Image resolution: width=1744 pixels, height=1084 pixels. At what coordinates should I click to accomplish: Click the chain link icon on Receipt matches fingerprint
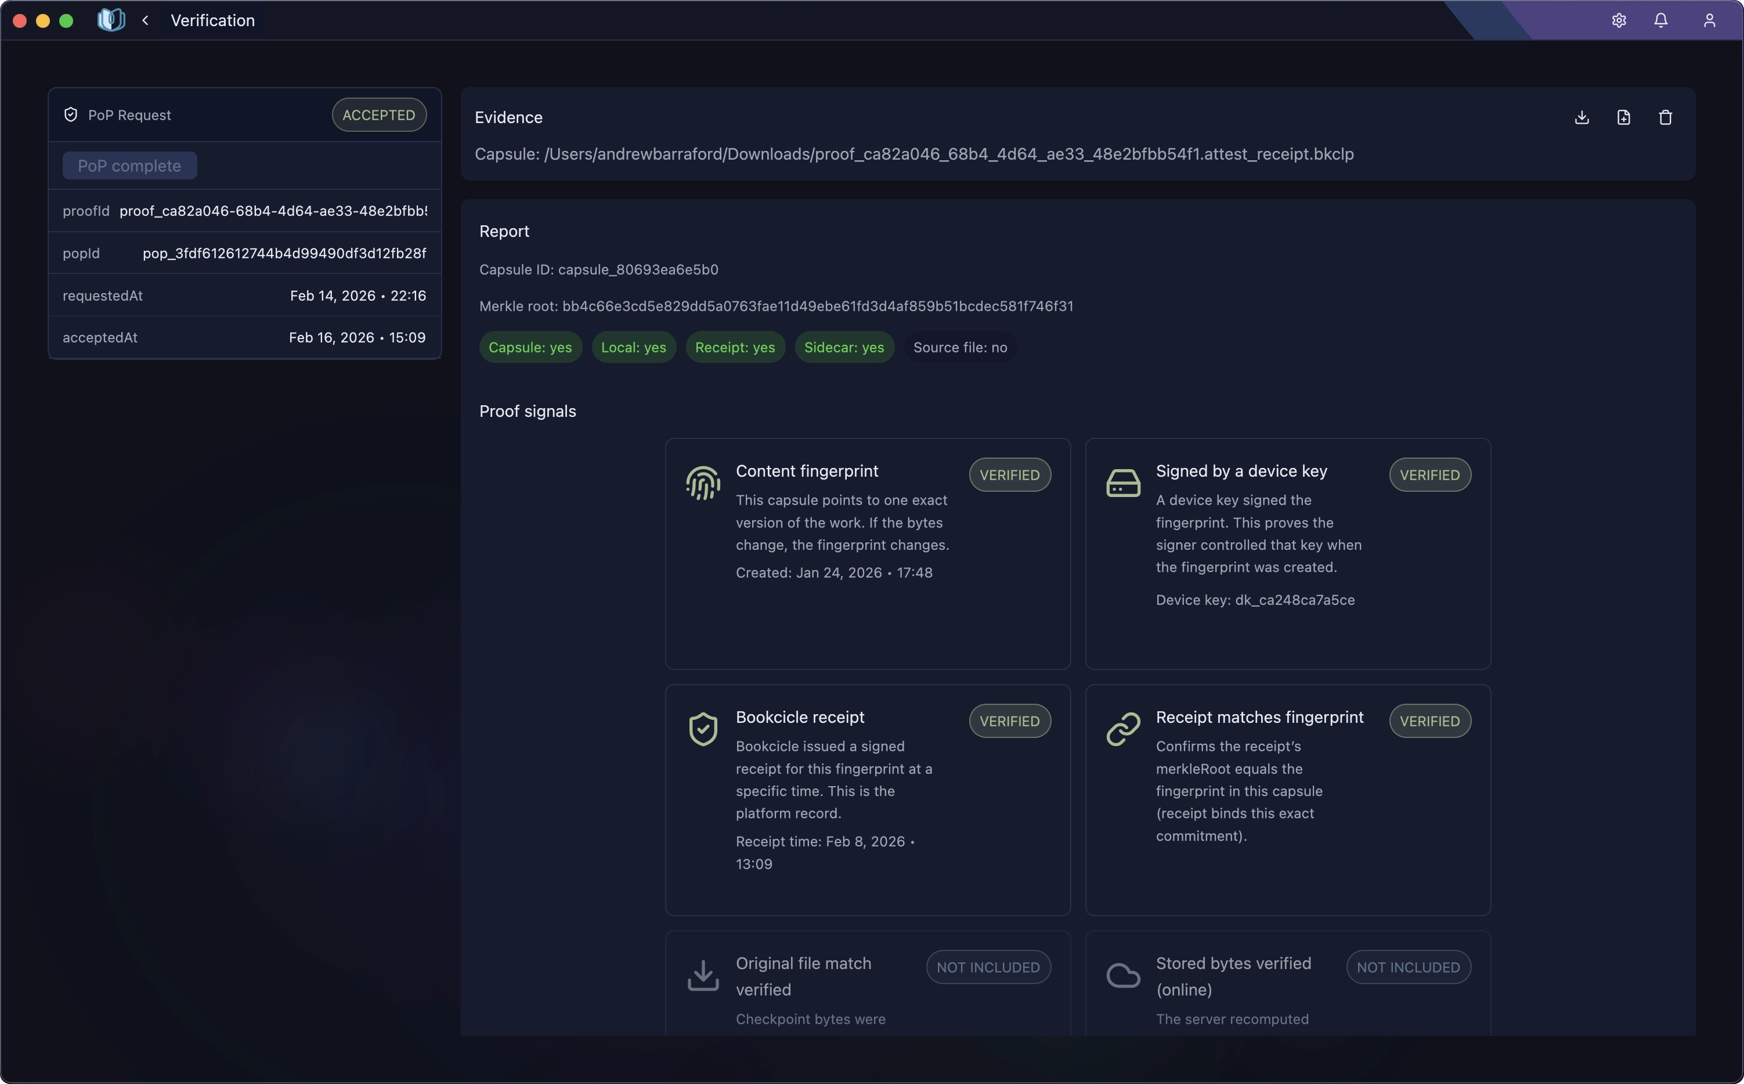(1124, 729)
